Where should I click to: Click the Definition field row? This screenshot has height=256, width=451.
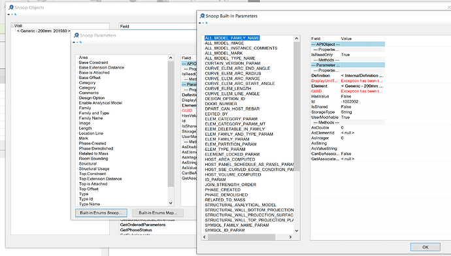(x=348, y=76)
